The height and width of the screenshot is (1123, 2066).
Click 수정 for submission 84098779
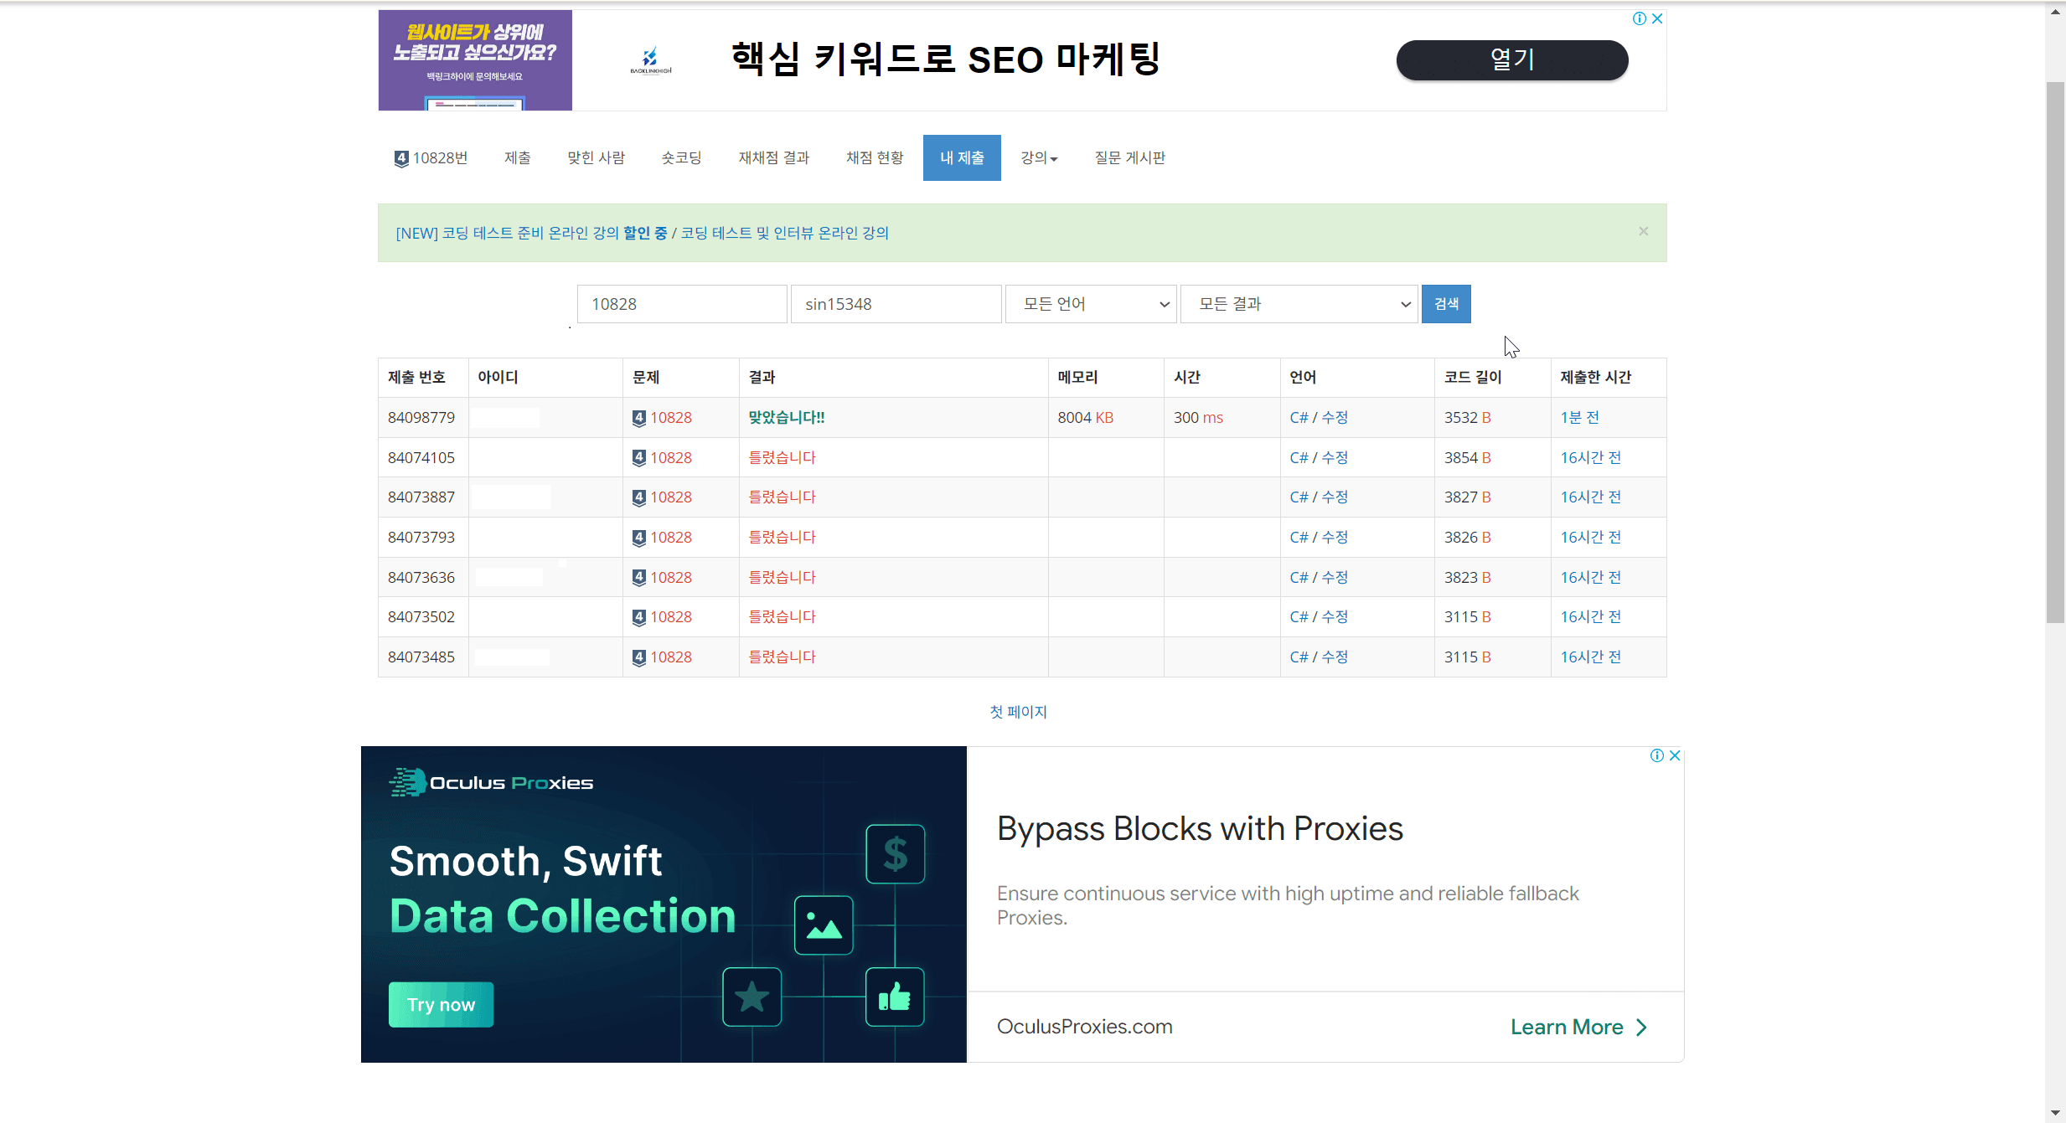[x=1335, y=418]
